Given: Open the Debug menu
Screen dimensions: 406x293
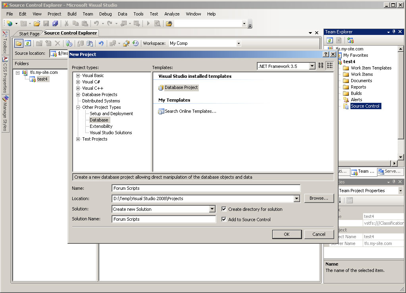Looking at the screenshot, I should point(106,14).
